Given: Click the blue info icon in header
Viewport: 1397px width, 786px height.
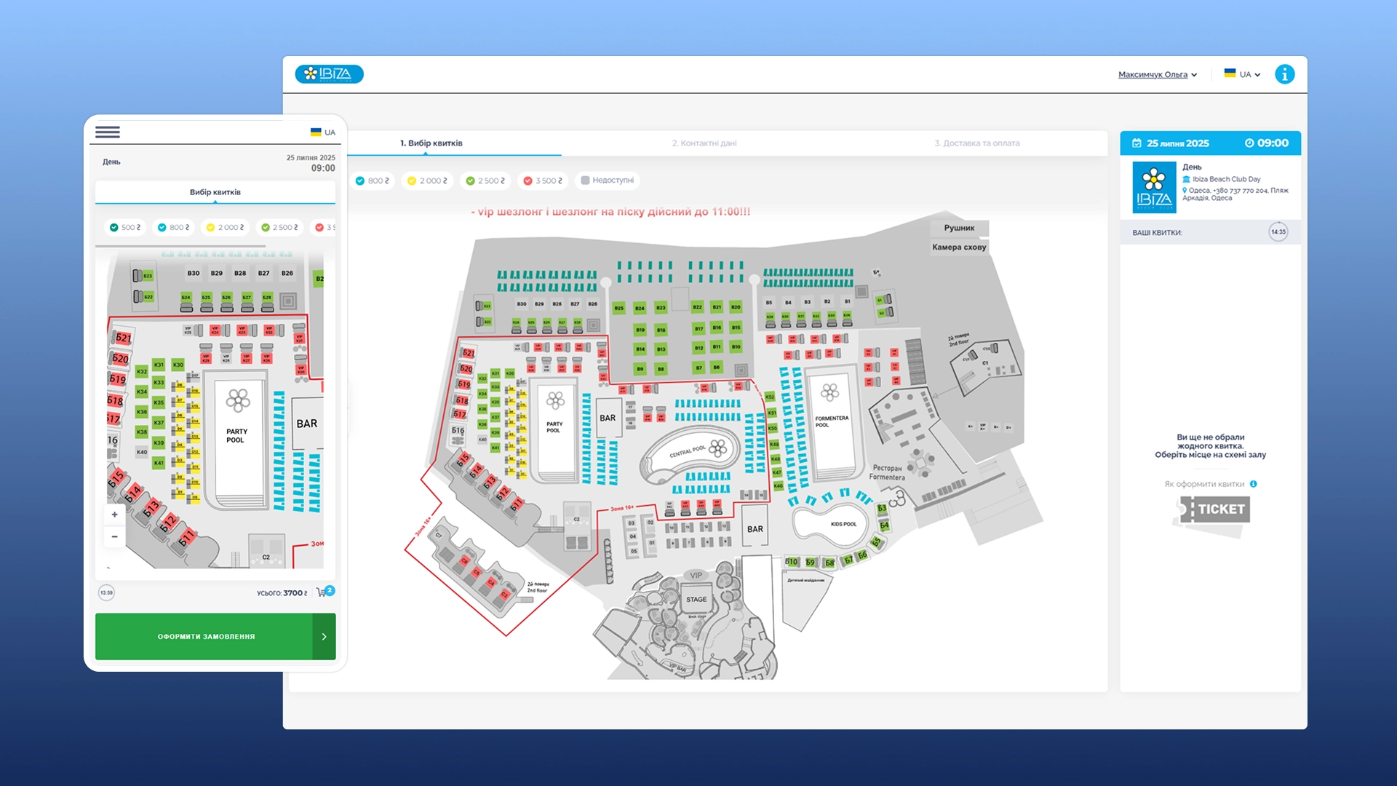Looking at the screenshot, I should pos(1284,74).
